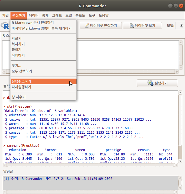185x194 pixels.
Task: Click the "'data.frame': 102 obs." line
Action: coord(40,111)
